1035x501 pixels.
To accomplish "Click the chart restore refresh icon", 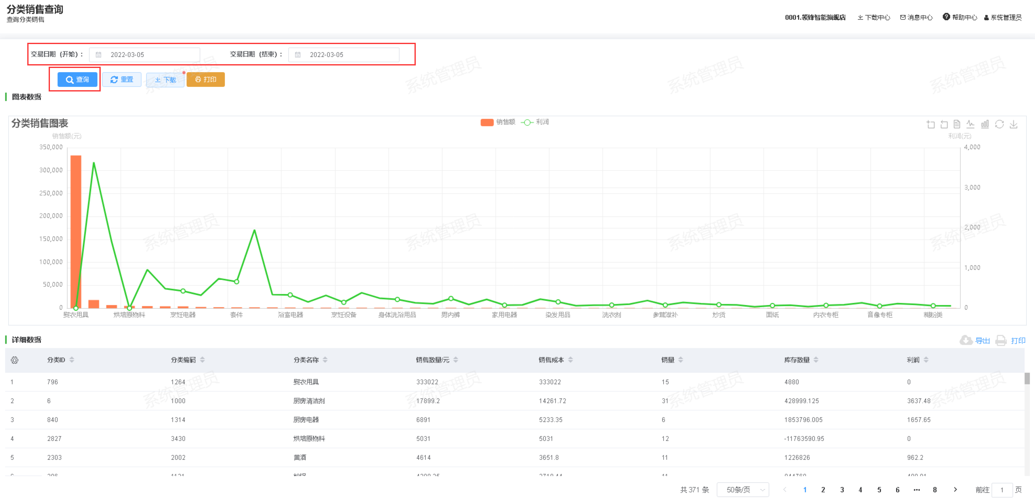I will [x=999, y=124].
